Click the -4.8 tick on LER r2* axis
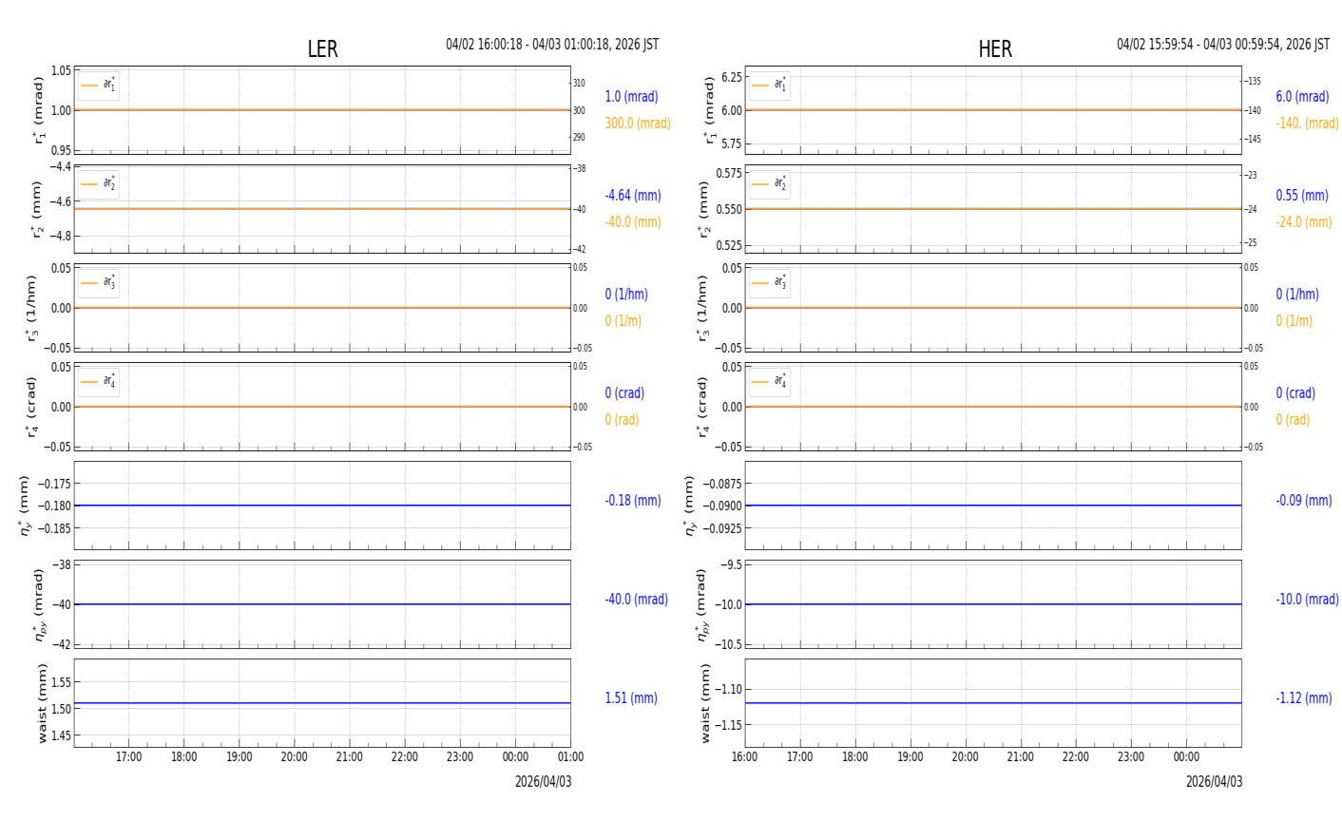Image resolution: width=1342 pixels, height=821 pixels. (59, 236)
